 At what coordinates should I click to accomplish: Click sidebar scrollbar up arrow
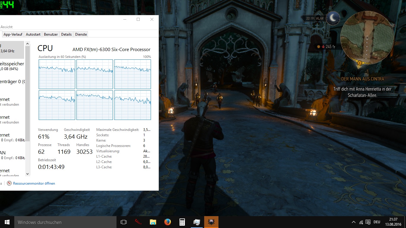point(28,44)
